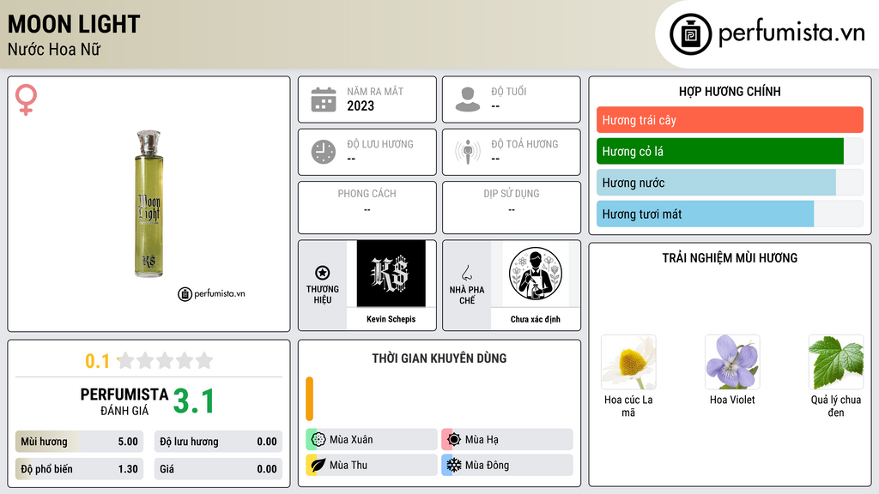
Task: Click the release year 2023 value
Action: click(361, 105)
